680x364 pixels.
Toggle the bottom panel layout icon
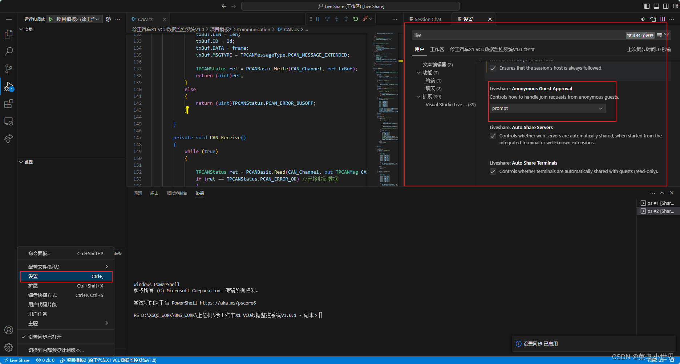(656, 6)
